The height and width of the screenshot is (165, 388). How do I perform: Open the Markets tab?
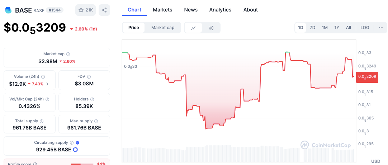point(162,10)
